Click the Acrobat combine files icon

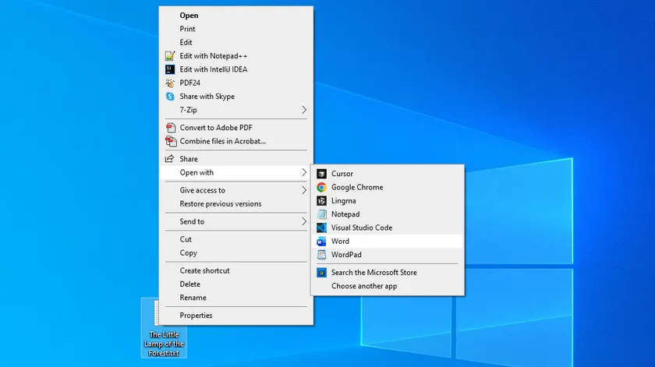coord(171,142)
